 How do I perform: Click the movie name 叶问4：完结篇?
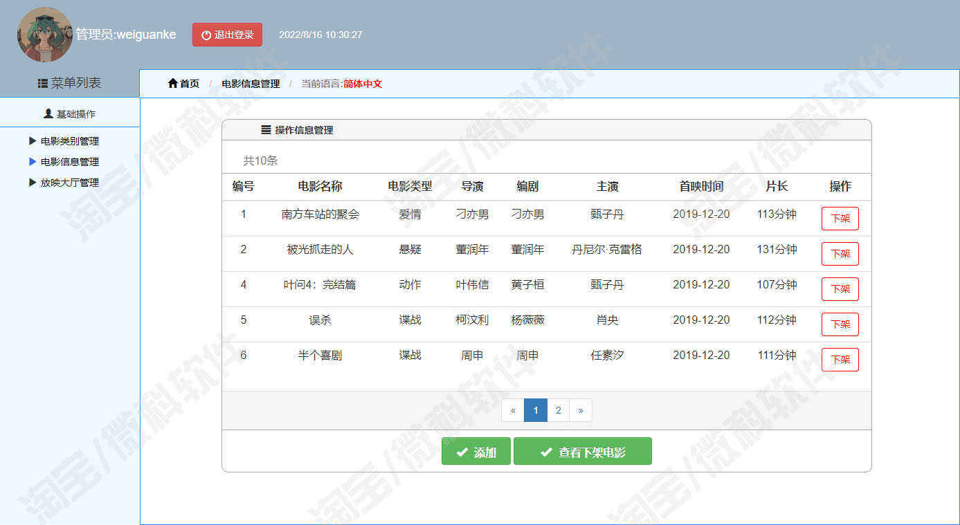tap(320, 285)
